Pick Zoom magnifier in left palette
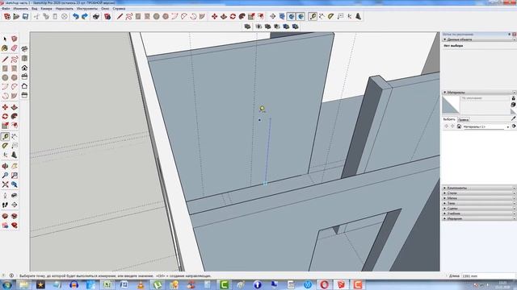Viewport: 517px width, 290px height. point(5,176)
